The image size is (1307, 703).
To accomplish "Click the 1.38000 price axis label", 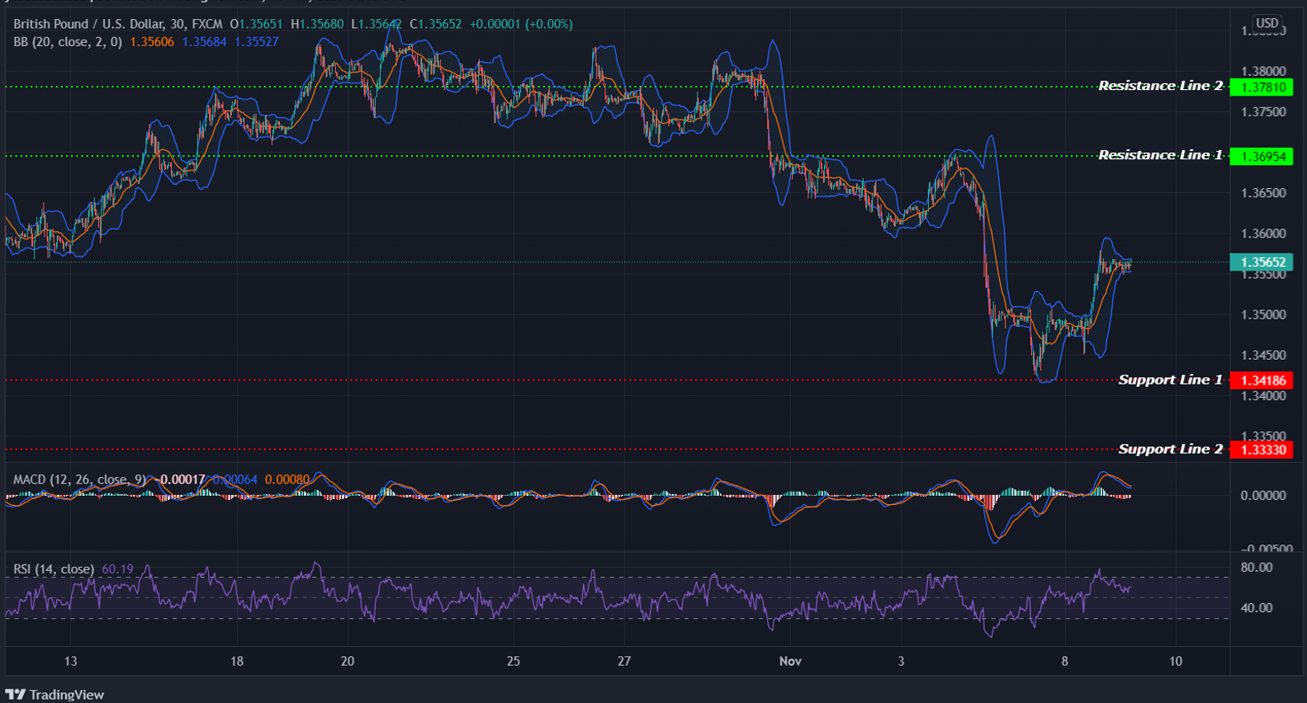I will click(x=1263, y=72).
